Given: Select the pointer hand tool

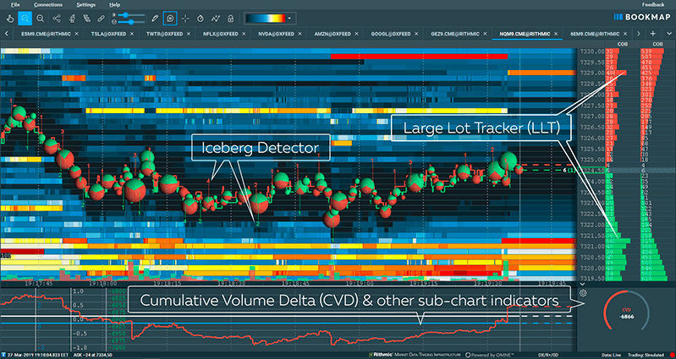Looking at the screenshot, I should pos(11,19).
